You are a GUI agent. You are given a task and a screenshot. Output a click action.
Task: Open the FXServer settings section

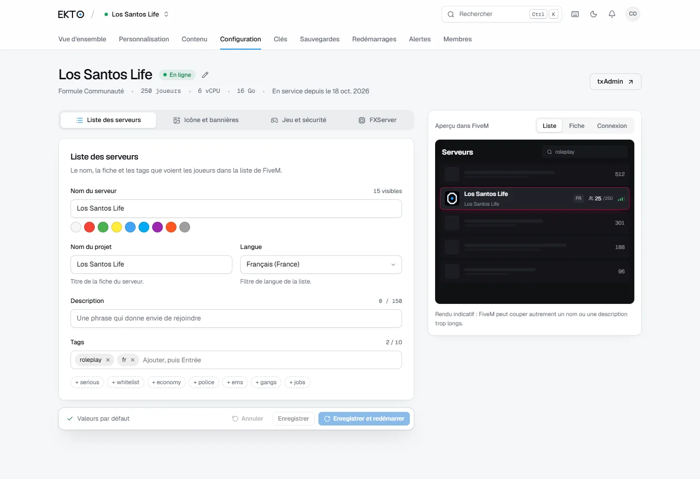pyautogui.click(x=377, y=120)
